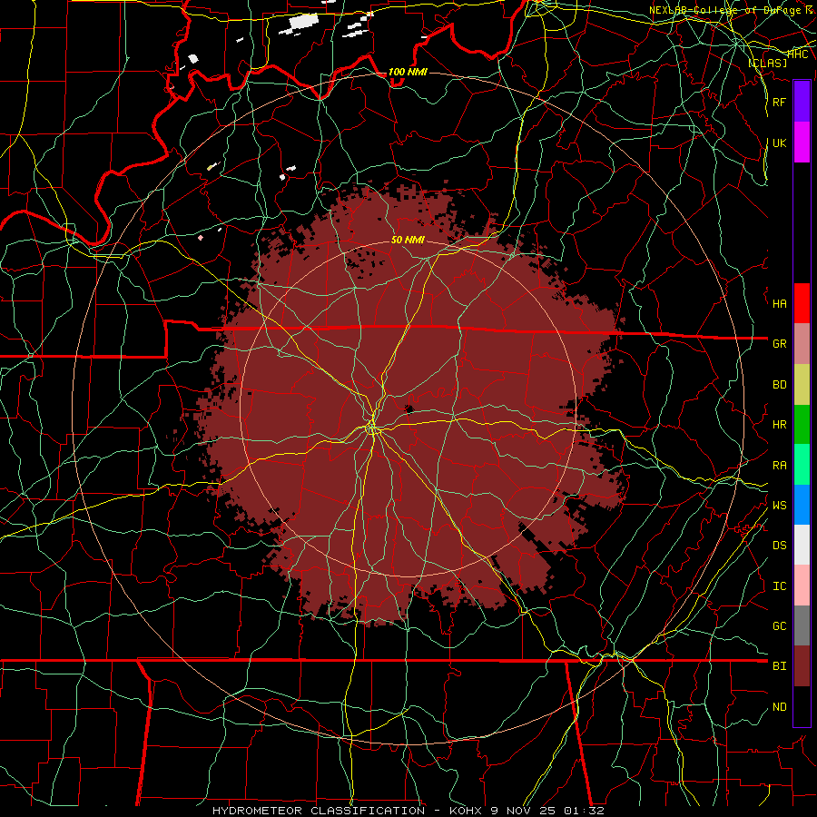Select the "GC" ground clutter label
Screen dimensions: 817x817
click(779, 626)
